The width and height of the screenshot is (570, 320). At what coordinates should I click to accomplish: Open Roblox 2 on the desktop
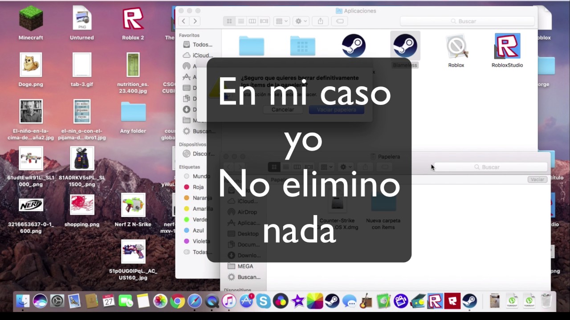[x=133, y=24]
